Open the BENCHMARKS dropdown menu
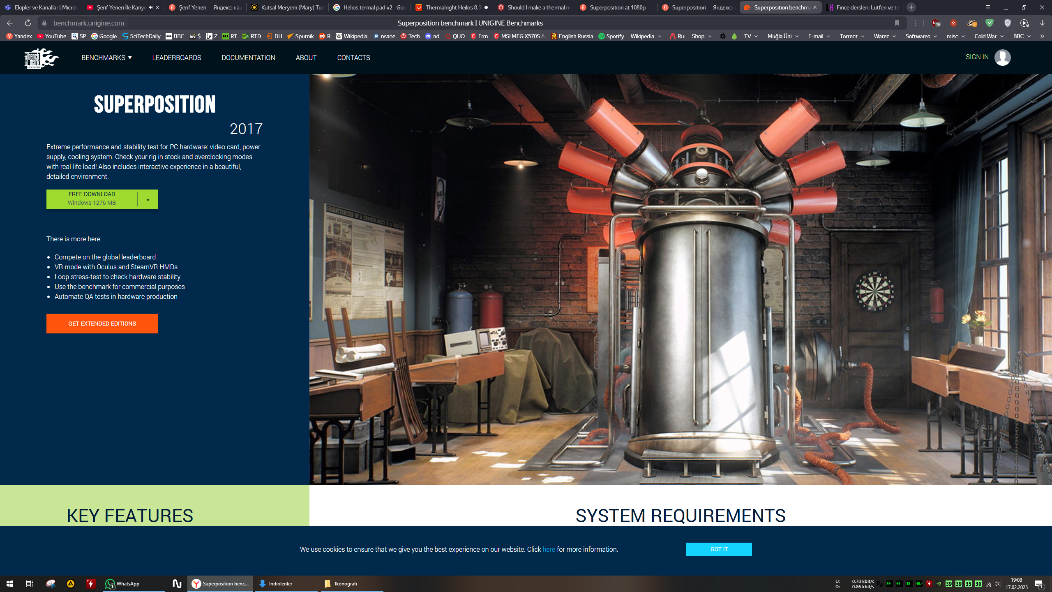The width and height of the screenshot is (1052, 592). point(106,58)
